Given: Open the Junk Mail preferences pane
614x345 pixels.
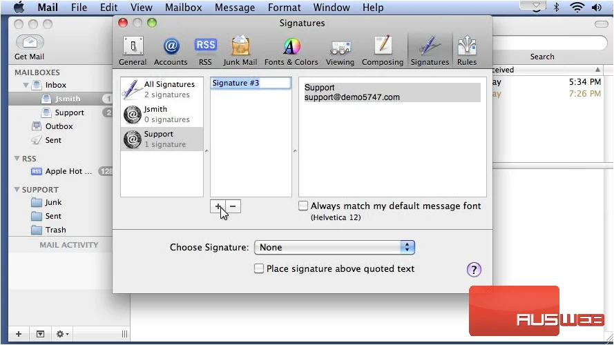Looking at the screenshot, I should [x=240, y=51].
